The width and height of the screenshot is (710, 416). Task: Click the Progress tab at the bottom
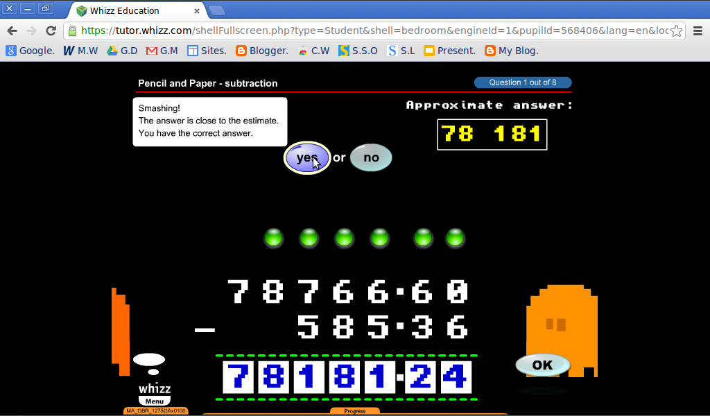354,411
